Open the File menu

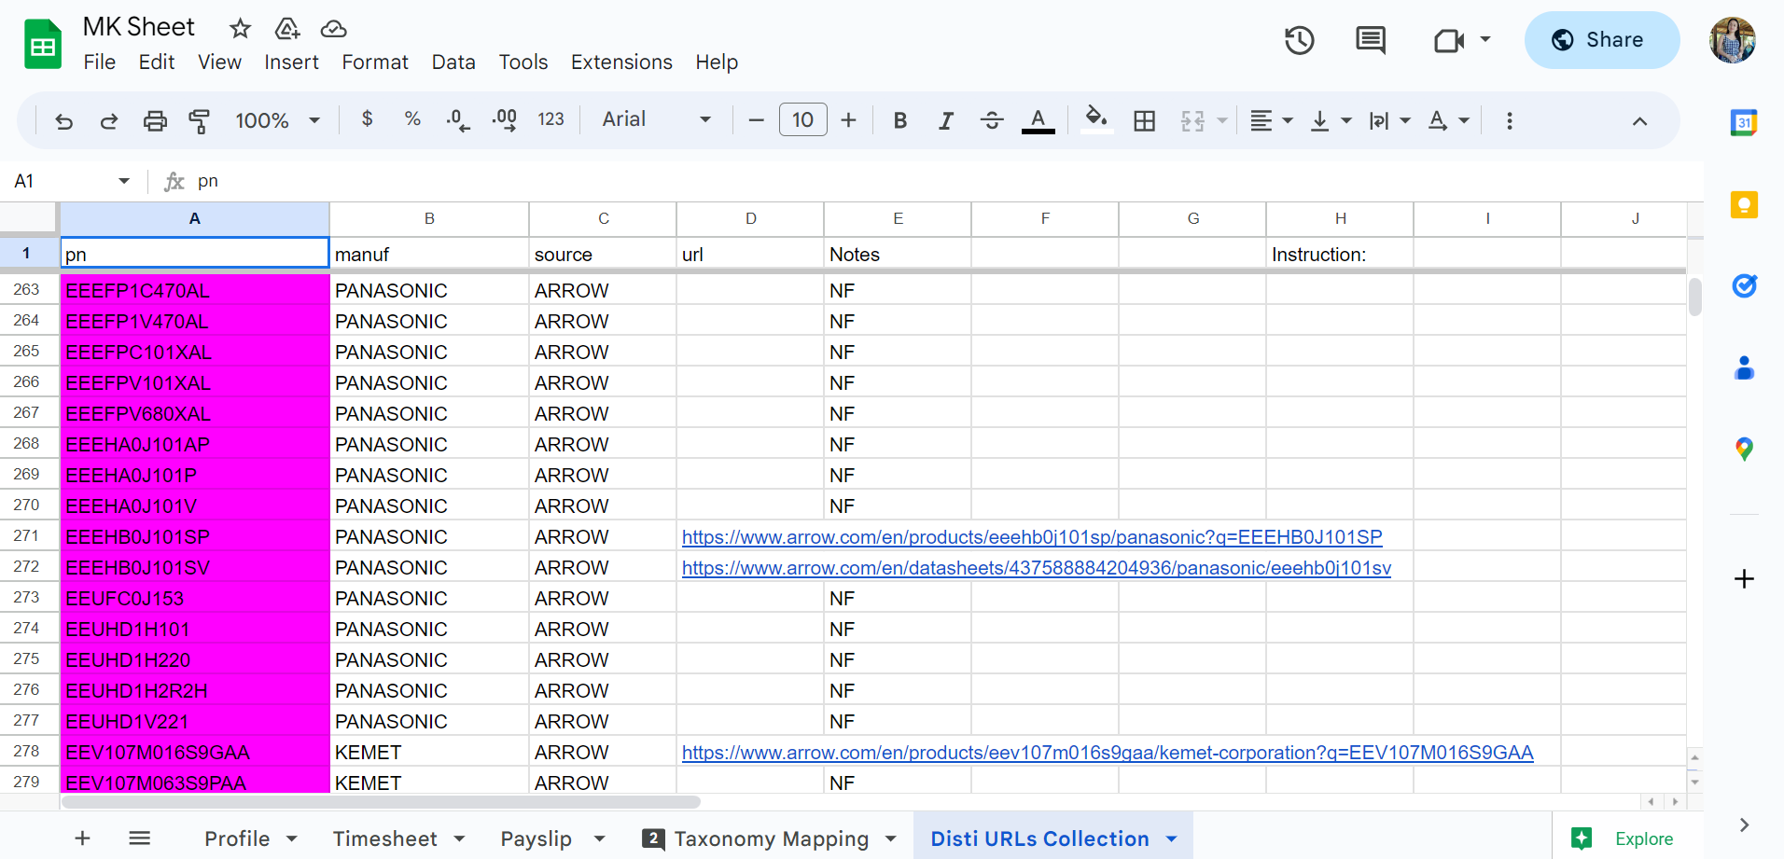[x=99, y=62]
